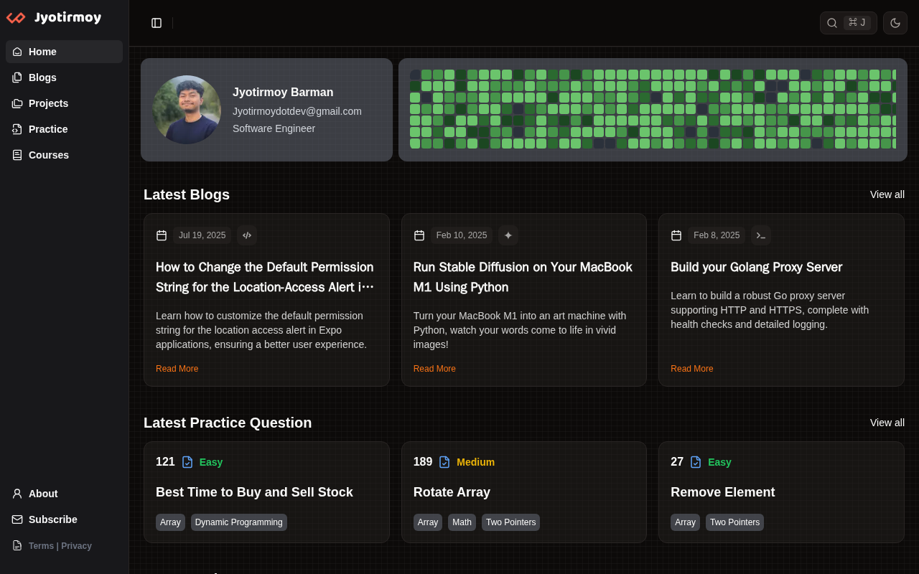
Task: Open the Courses book icon
Action: pos(17,155)
